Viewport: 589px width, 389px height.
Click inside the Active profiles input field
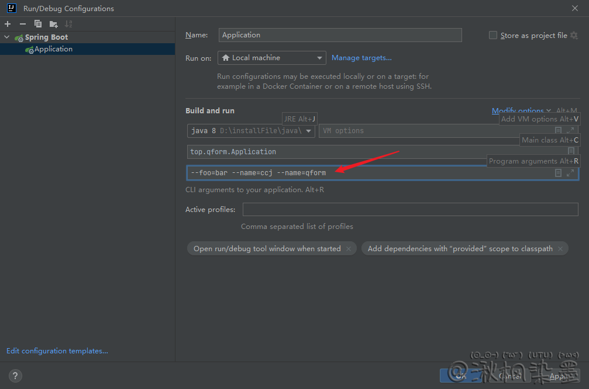coord(409,210)
